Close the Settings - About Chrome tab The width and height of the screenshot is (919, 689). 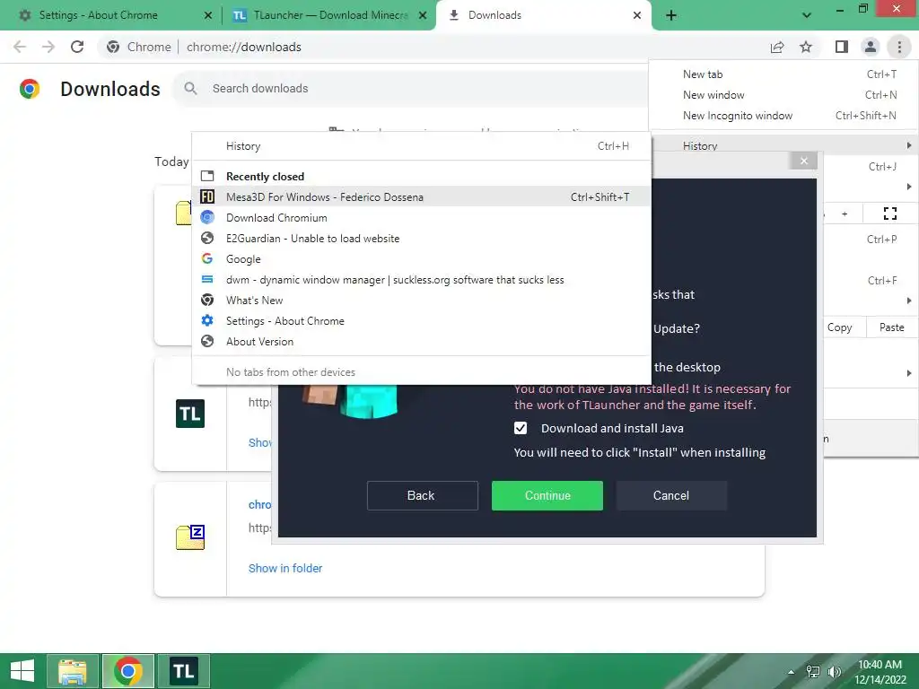[207, 15]
